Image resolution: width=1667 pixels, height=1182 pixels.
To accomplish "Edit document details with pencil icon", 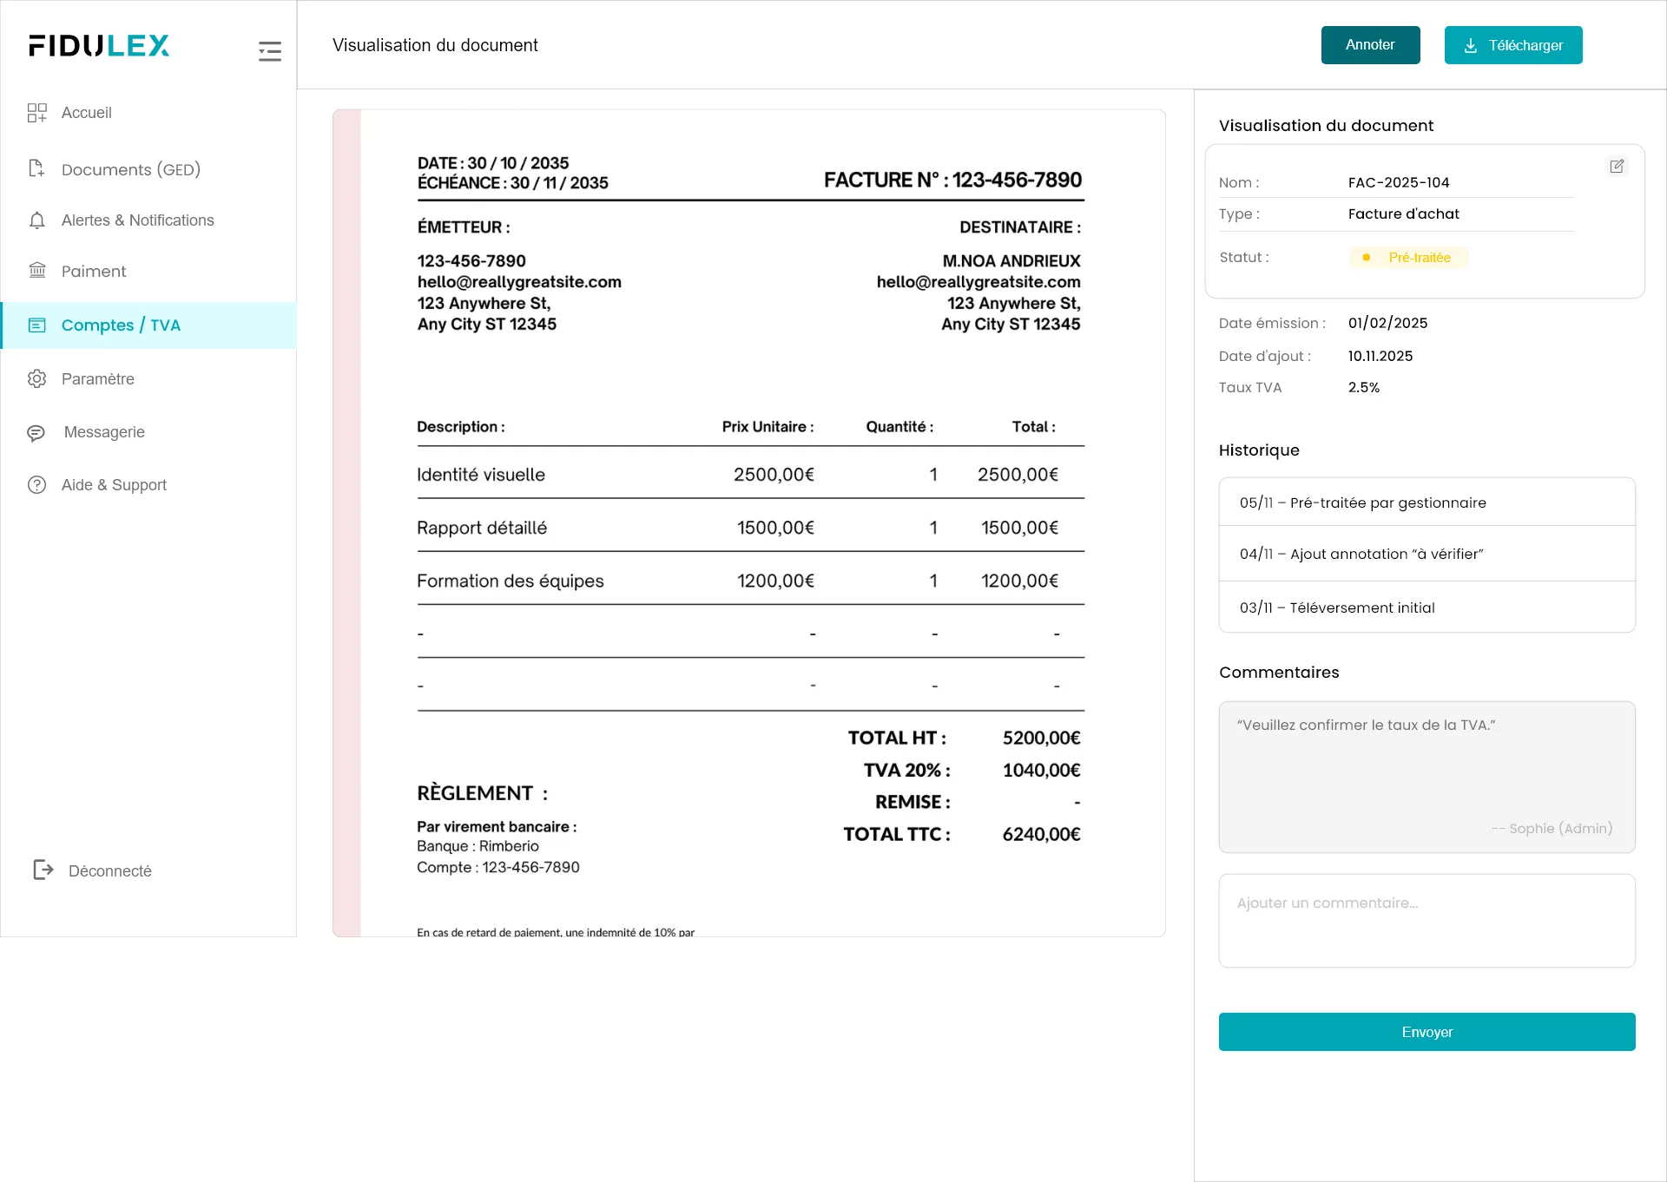I will (1617, 166).
